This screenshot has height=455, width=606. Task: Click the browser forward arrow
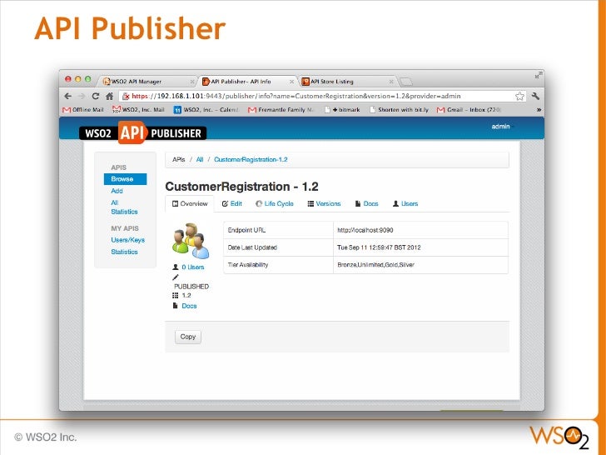82,96
